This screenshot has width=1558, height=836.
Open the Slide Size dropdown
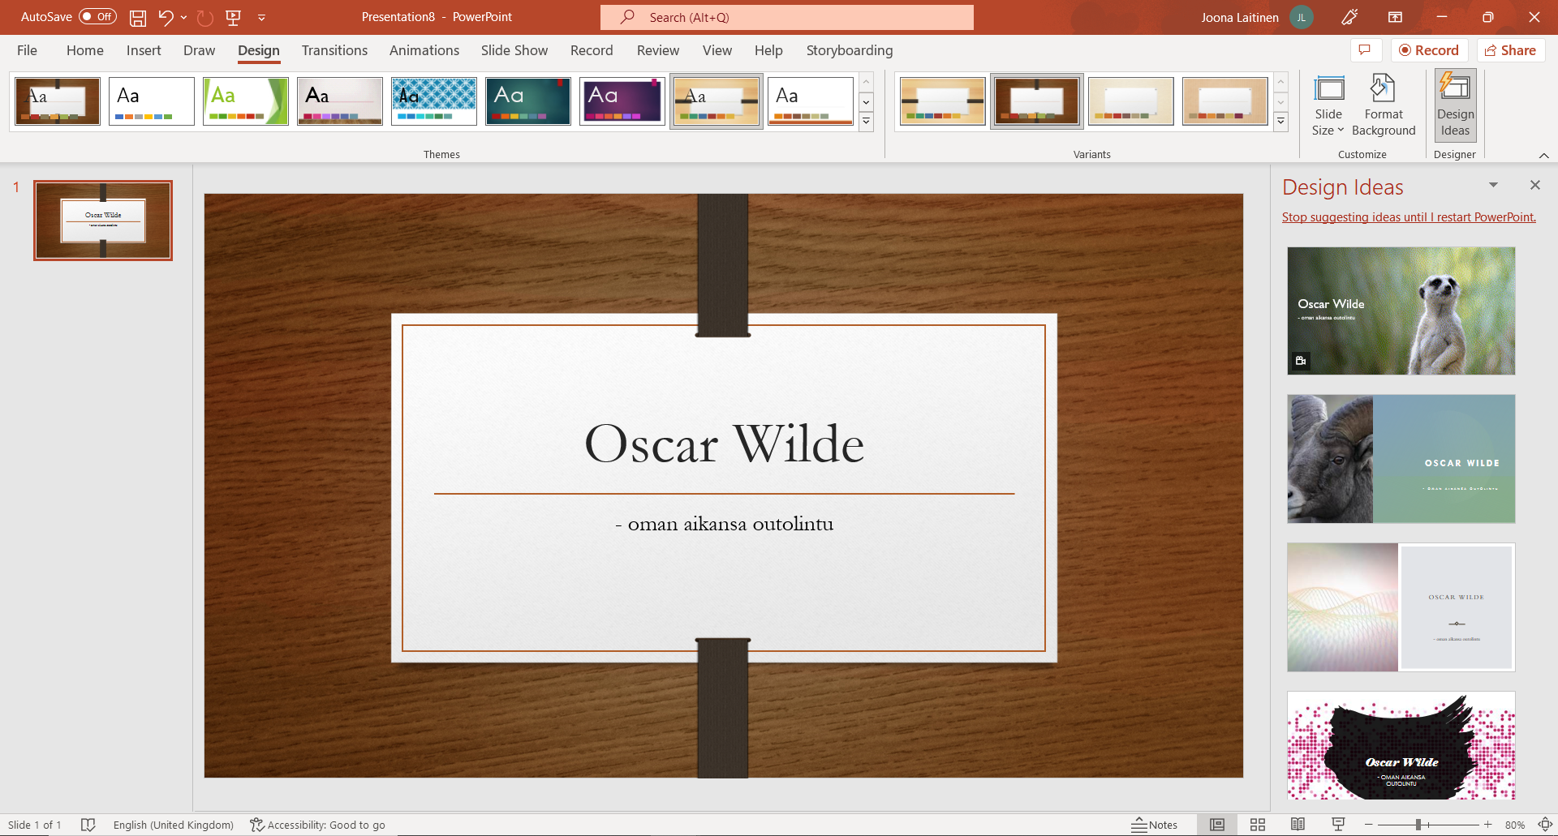coord(1328,106)
